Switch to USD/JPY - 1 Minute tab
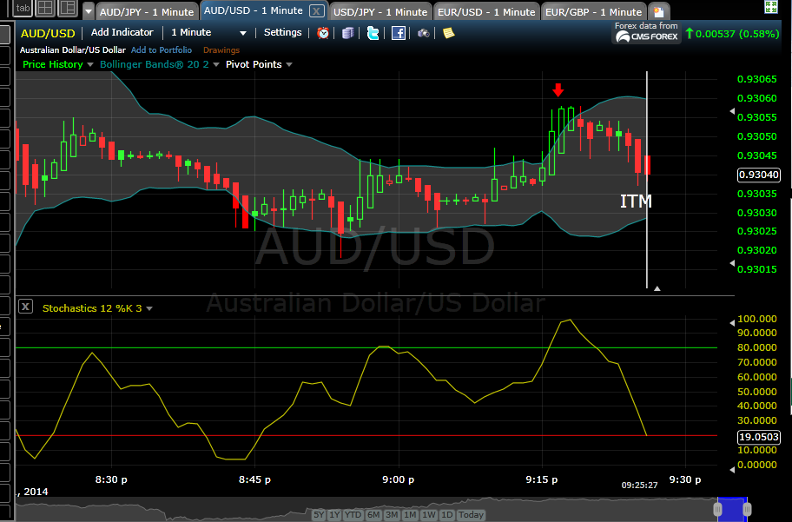The width and height of the screenshot is (792, 522). pos(379,11)
